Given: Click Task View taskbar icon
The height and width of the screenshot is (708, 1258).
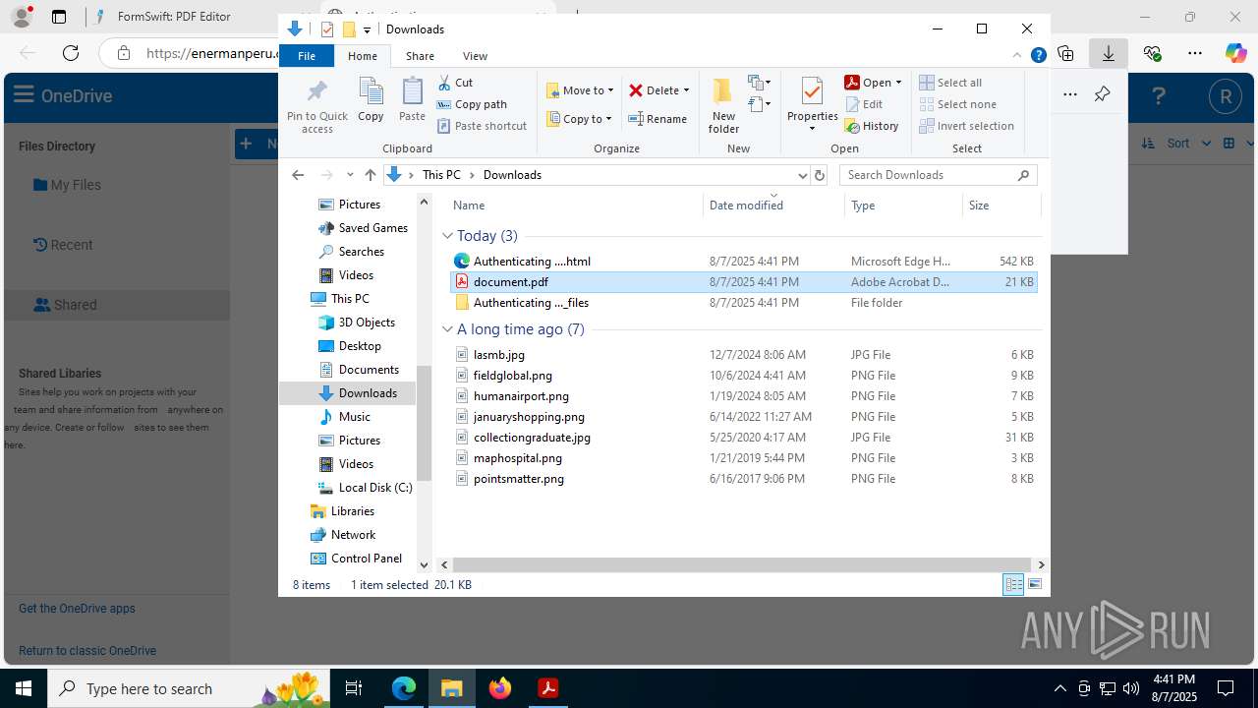Looking at the screenshot, I should pyautogui.click(x=355, y=688).
